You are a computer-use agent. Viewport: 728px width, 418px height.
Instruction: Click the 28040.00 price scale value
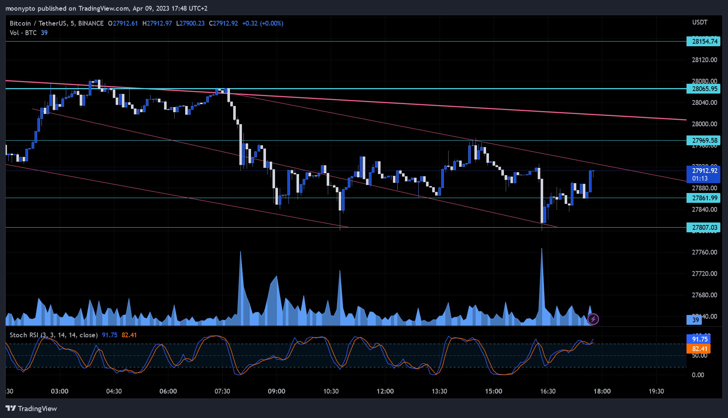tap(704, 103)
